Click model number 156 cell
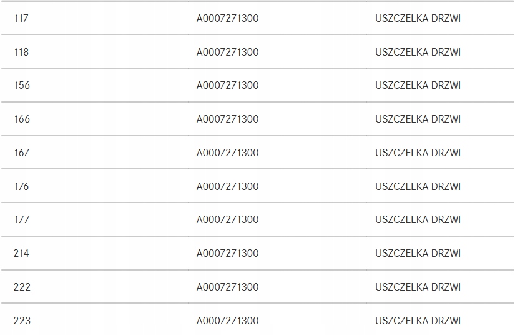Viewport: 520px width, 335px height. [x=22, y=86]
